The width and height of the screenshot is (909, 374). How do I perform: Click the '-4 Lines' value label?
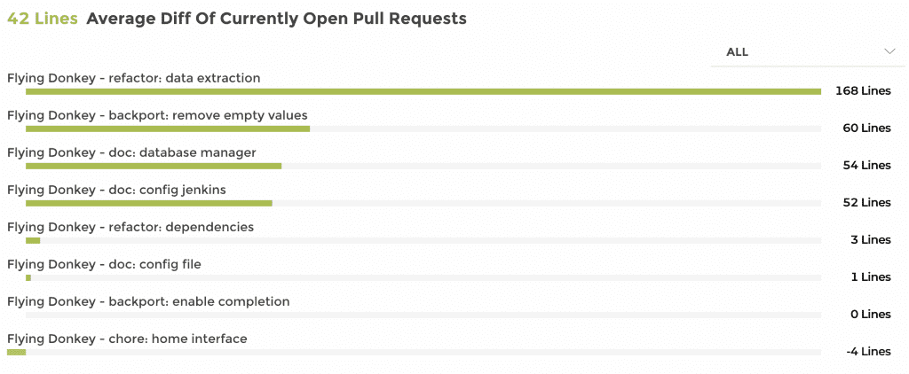(868, 351)
